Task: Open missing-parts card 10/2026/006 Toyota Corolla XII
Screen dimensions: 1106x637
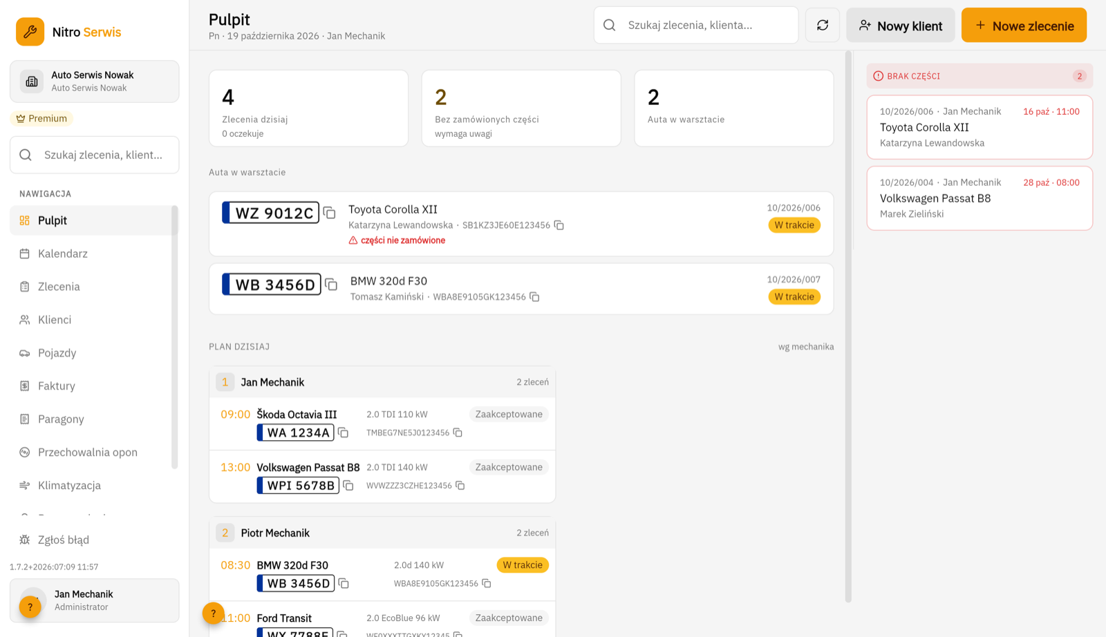Action: (980, 127)
